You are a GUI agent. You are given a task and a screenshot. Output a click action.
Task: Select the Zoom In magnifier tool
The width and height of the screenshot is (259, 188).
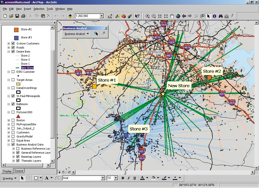point(147,16)
